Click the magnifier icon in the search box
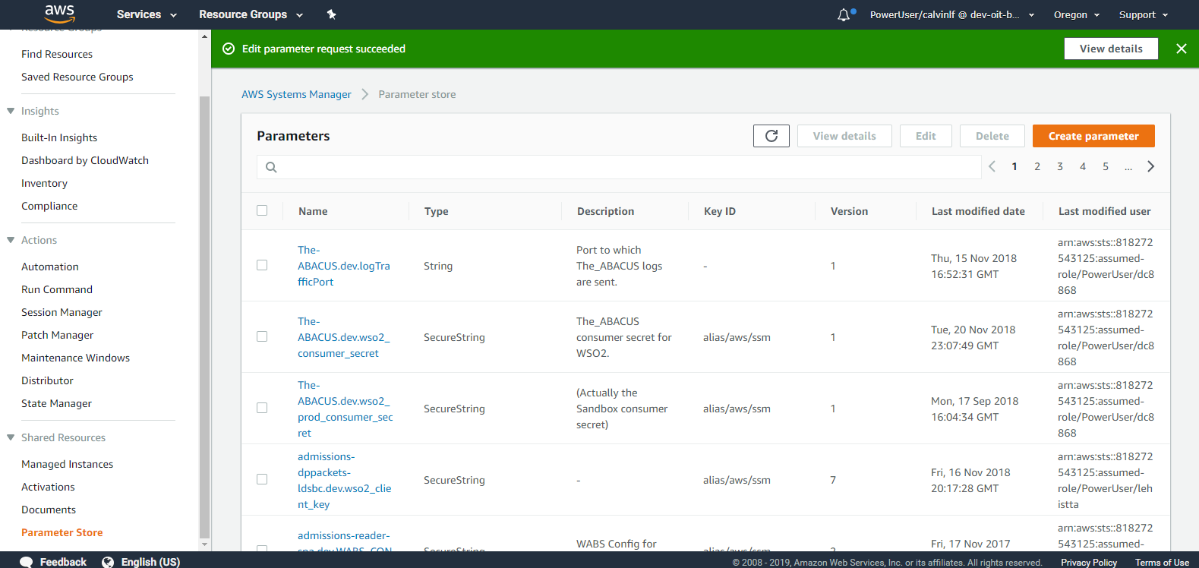 271,167
